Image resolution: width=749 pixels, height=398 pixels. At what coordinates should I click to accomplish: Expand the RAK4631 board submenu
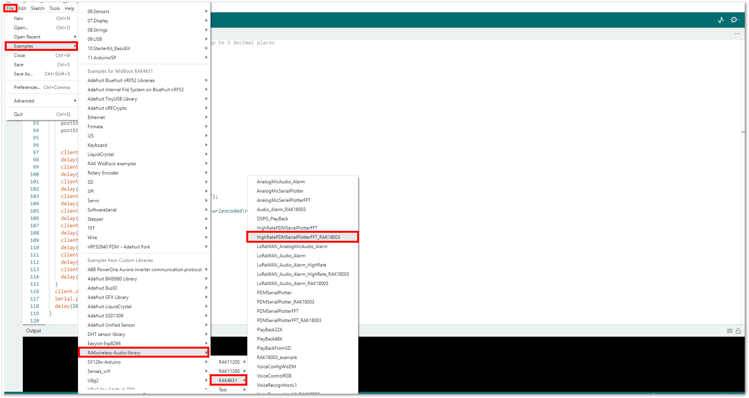point(229,380)
